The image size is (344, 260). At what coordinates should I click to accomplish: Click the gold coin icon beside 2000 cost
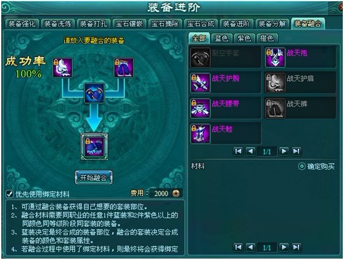176,193
